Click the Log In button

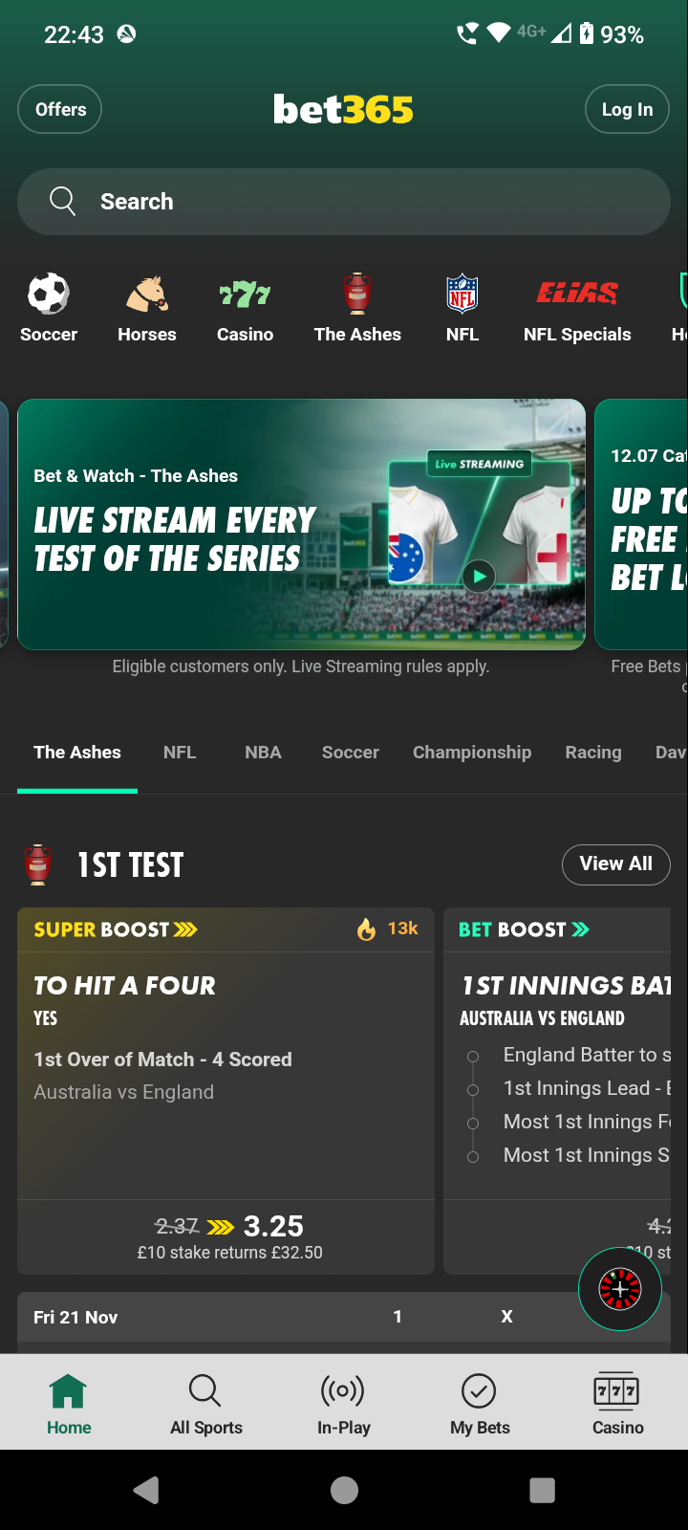627,110
